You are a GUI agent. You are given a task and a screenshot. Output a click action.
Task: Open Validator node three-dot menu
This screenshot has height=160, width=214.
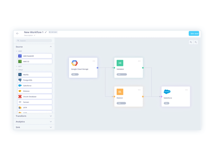(x=139, y=61)
